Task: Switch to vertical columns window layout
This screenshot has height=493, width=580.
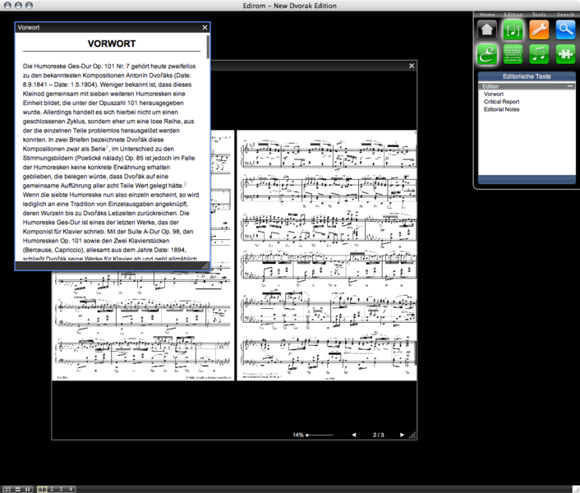Action: tap(27, 488)
